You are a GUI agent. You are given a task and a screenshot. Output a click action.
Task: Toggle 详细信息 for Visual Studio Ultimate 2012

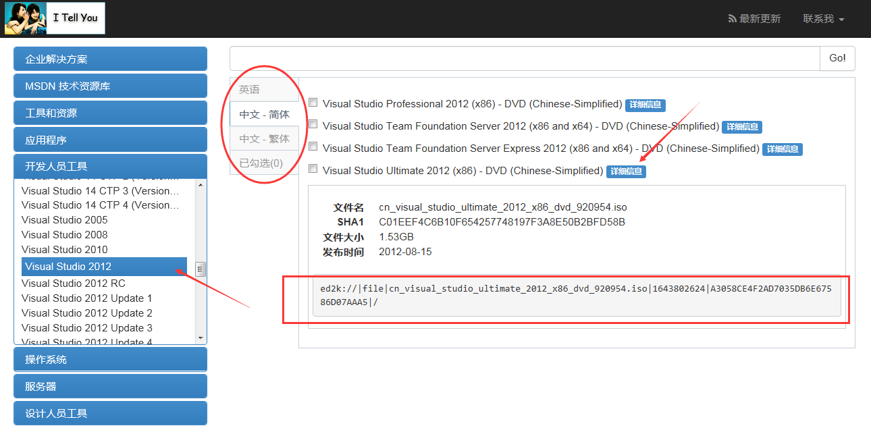tap(626, 171)
